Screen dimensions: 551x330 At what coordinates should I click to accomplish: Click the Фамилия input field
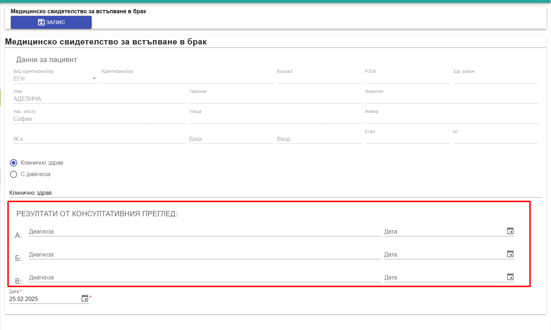(x=451, y=99)
